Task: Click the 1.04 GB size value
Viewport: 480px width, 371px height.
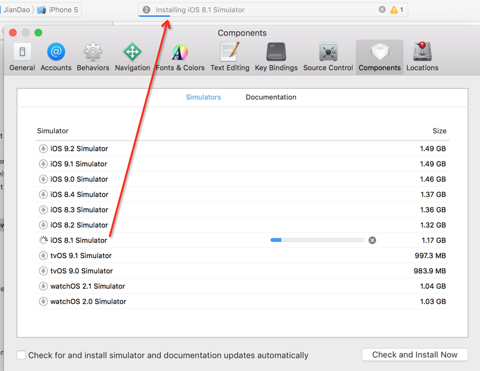Action: tap(433, 286)
